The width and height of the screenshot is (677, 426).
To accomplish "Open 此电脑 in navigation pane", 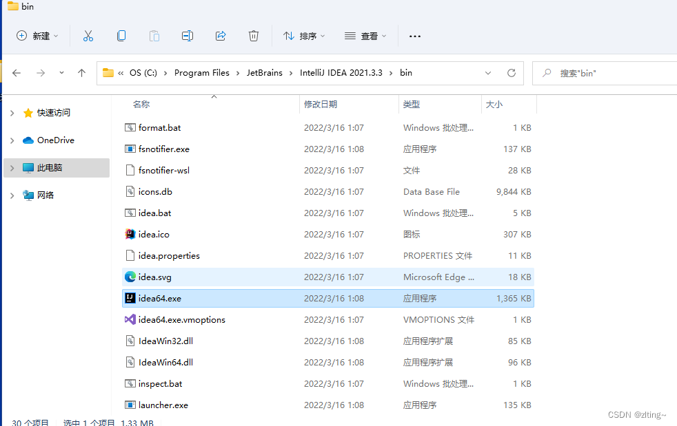I will click(x=50, y=168).
